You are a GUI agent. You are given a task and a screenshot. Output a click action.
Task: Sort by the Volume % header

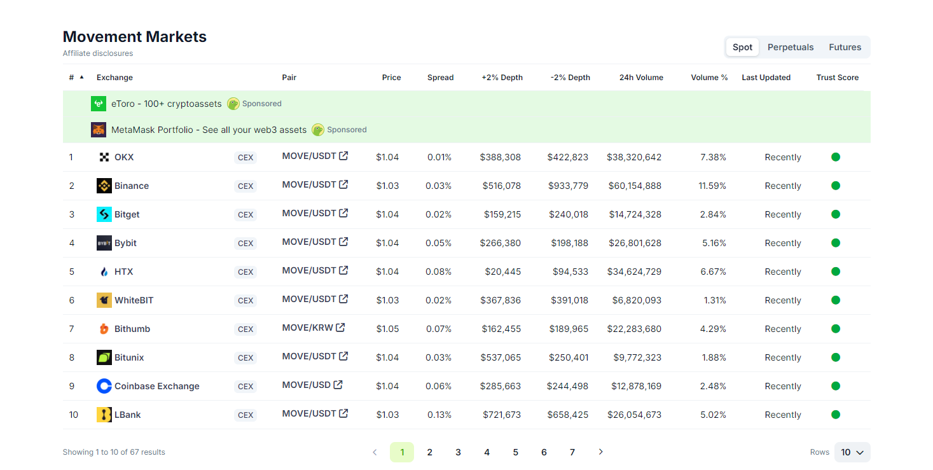point(709,78)
